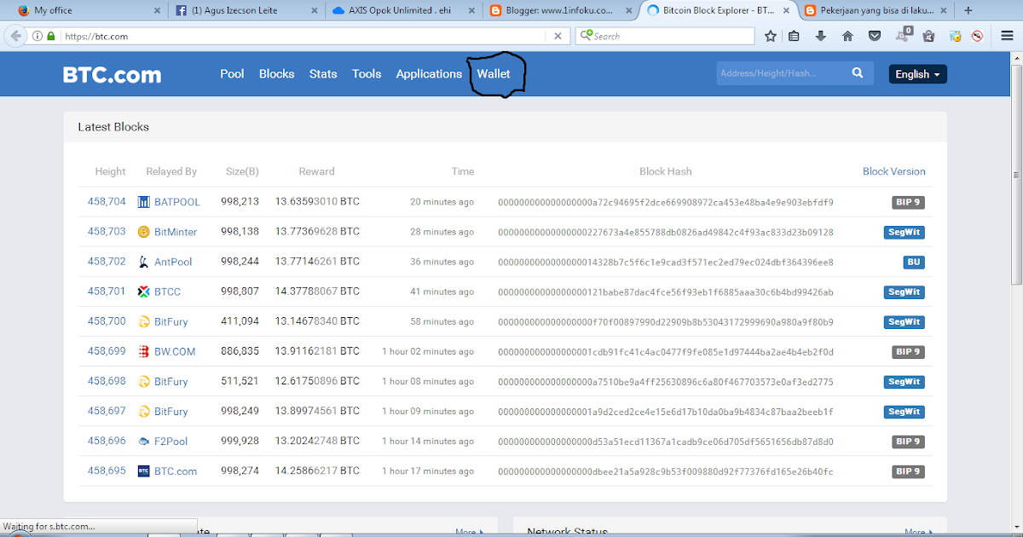The image size is (1023, 537).
Task: Click BIP 9 badge in row 458,704
Action: tap(909, 202)
